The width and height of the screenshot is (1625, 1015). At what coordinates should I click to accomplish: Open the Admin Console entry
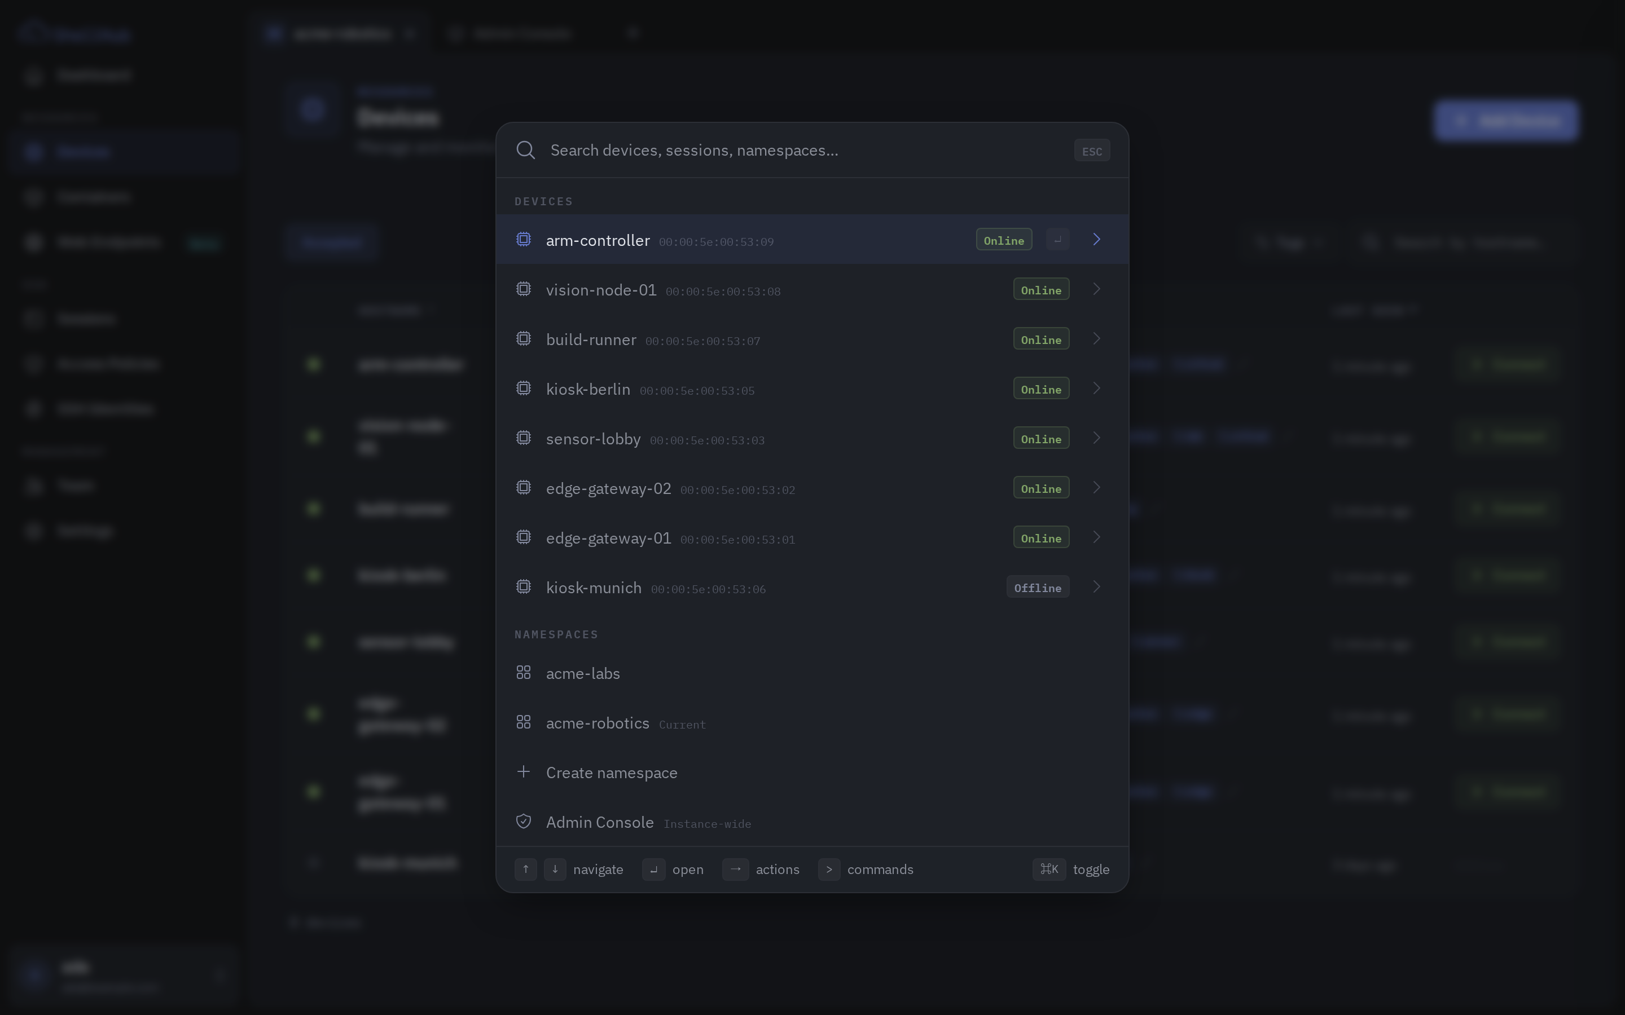click(x=813, y=822)
